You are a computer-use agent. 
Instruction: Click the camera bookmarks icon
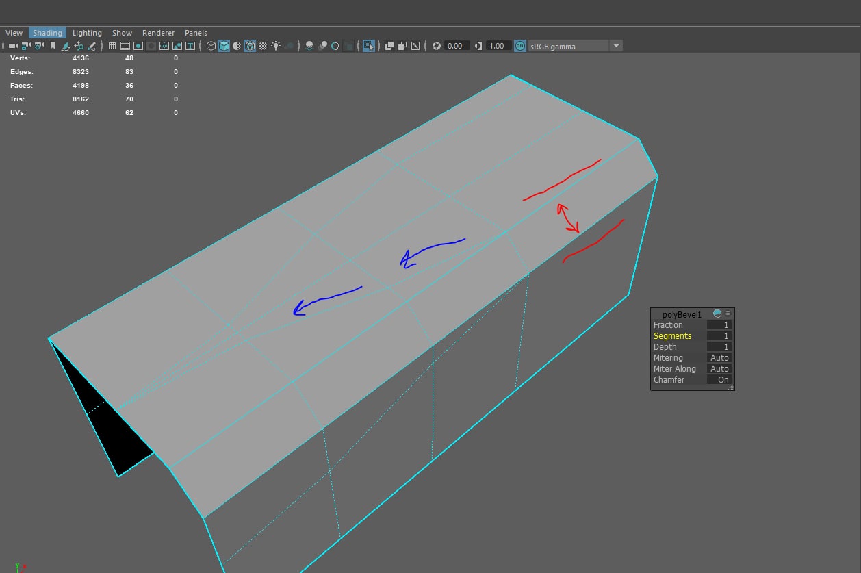click(53, 46)
